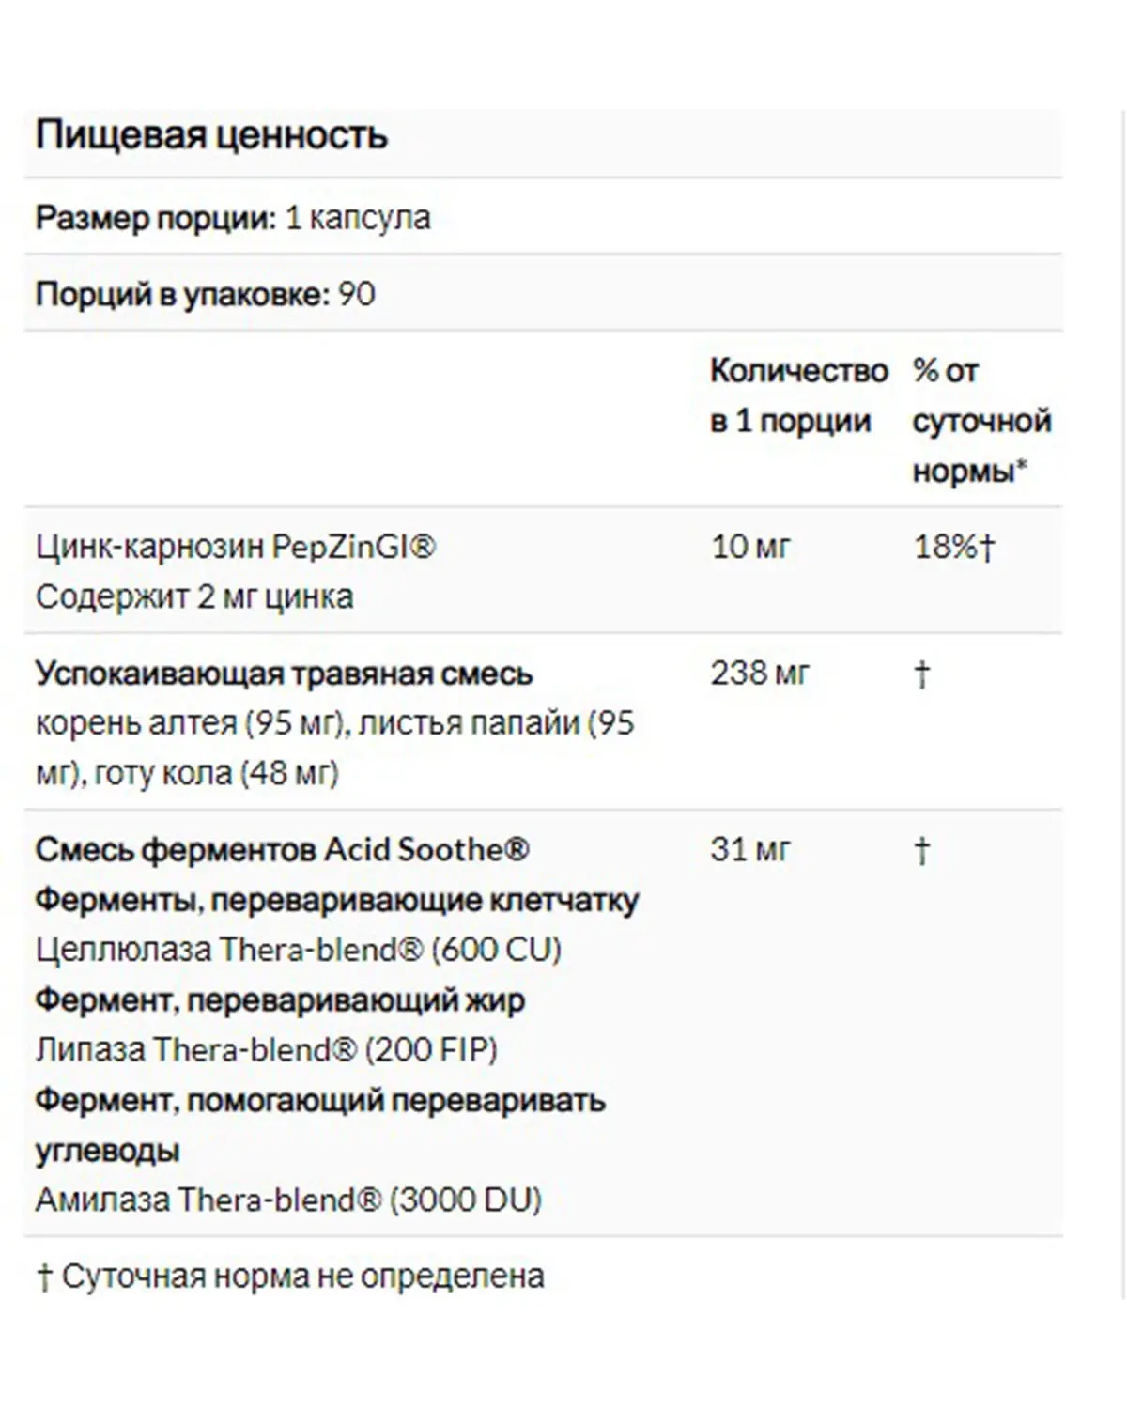Viewport: 1127px width, 1409px height.
Task: Select the 'Размер порции: 1 капсула' row
Action: click(543, 217)
